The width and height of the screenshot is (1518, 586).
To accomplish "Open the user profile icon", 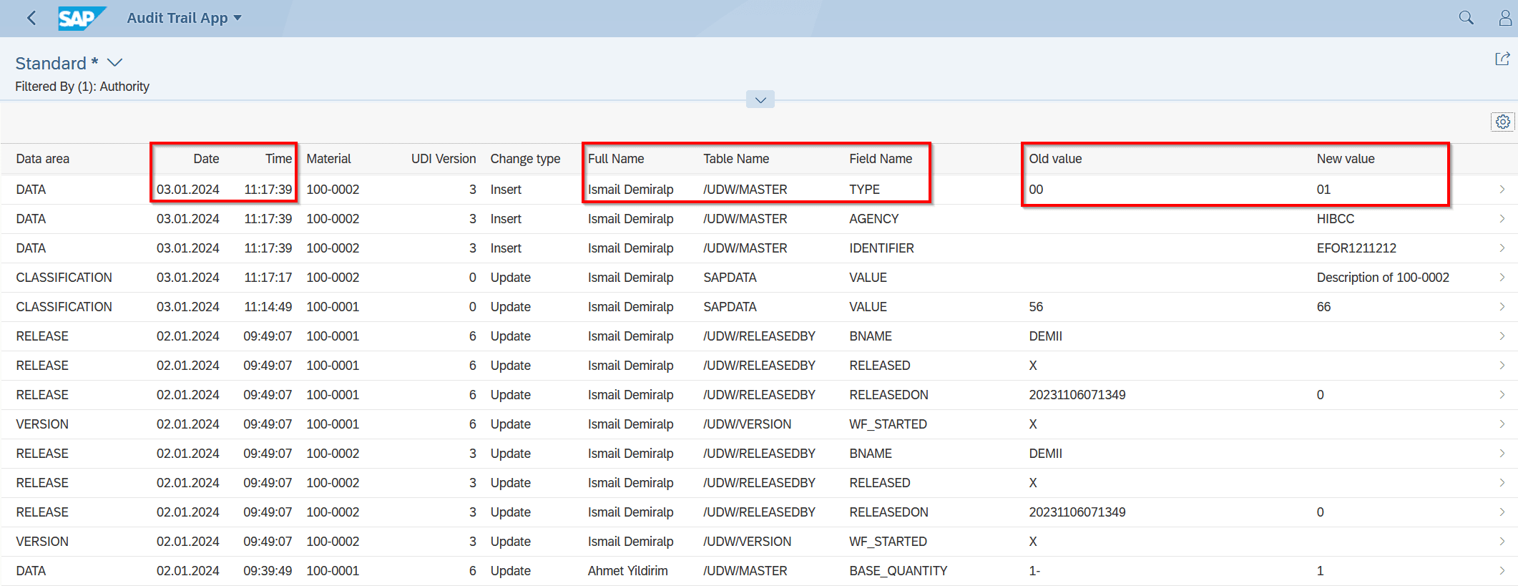I will (1505, 18).
